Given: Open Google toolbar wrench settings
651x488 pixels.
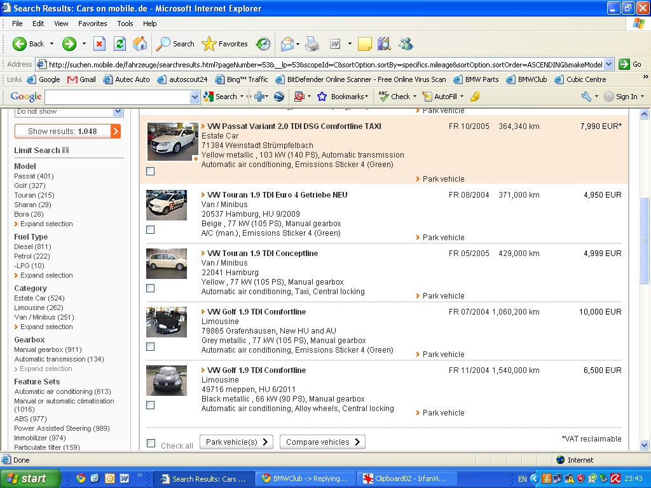Looking at the screenshot, I should tap(586, 97).
